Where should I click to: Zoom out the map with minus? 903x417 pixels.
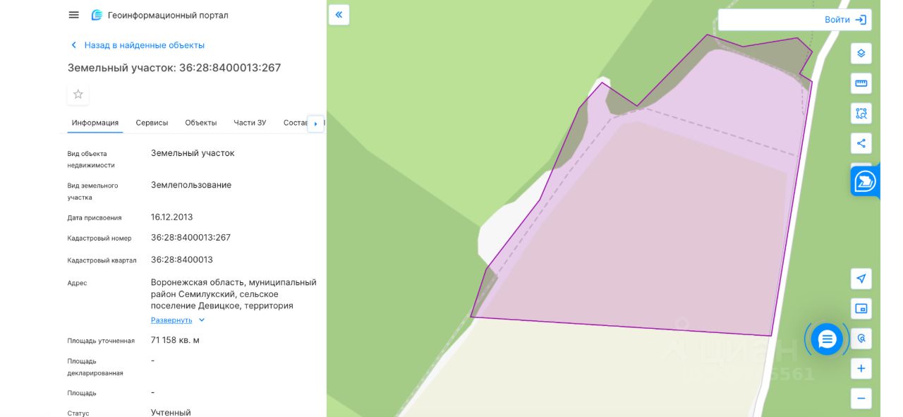[x=861, y=398]
